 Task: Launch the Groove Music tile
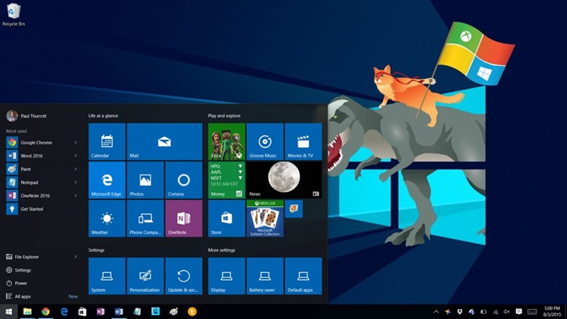tap(265, 141)
